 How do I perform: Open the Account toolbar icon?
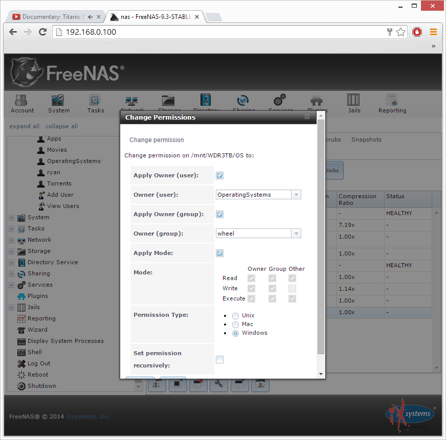click(21, 100)
